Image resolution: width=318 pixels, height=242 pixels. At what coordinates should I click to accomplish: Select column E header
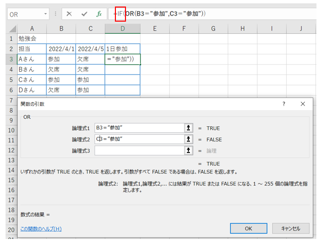coord(154,29)
